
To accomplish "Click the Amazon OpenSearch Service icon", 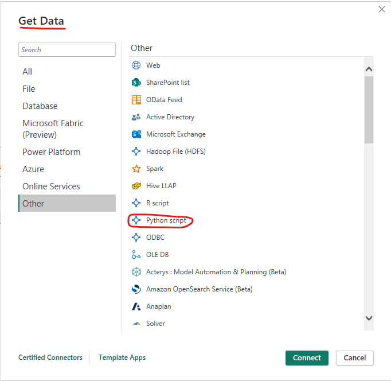I will tap(136, 289).
